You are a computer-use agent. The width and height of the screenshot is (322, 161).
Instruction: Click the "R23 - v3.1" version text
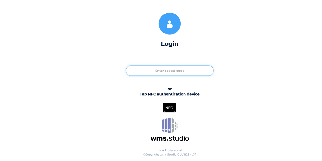(190, 155)
